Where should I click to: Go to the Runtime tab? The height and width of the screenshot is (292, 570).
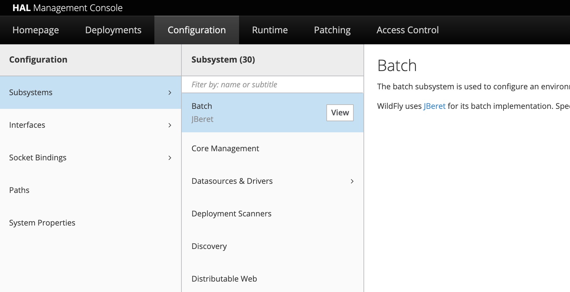coord(270,30)
